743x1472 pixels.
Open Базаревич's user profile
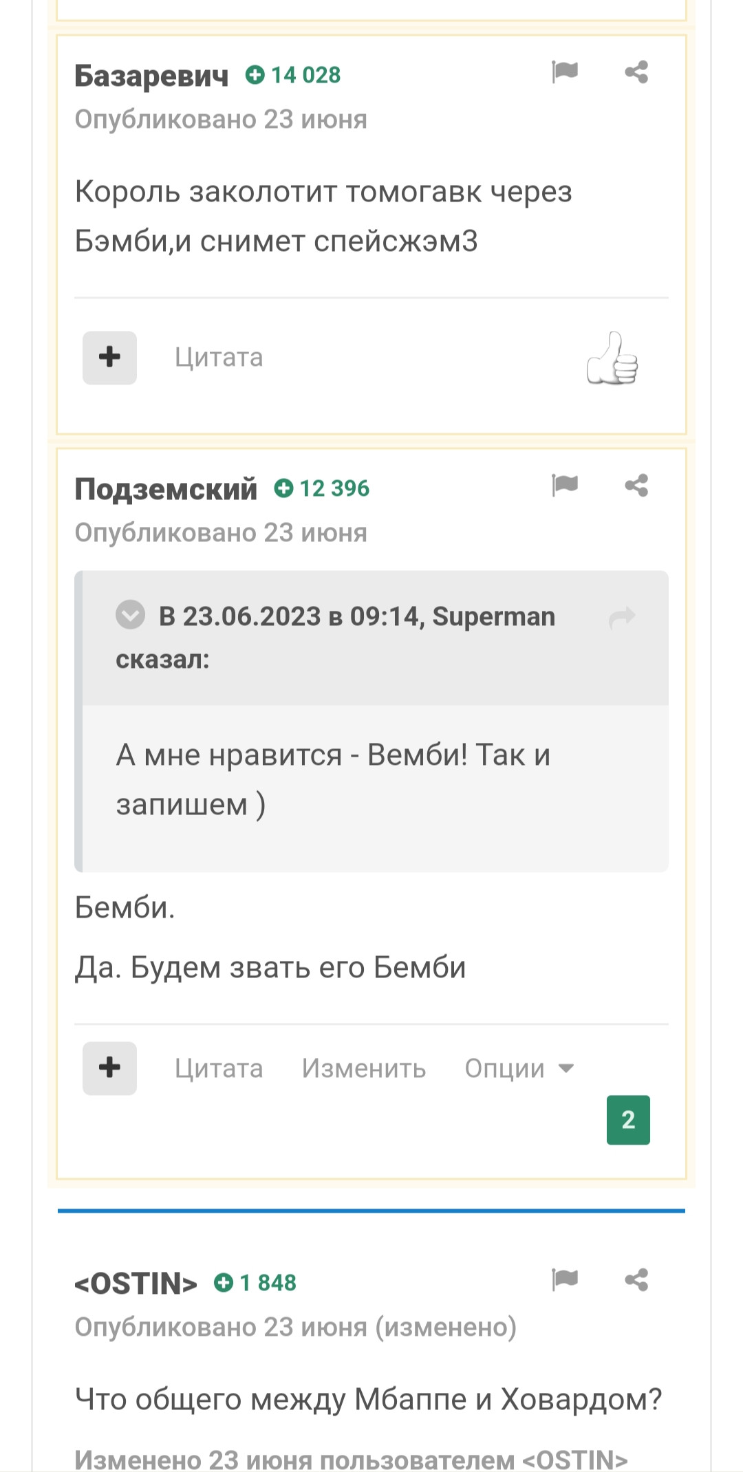tap(151, 76)
